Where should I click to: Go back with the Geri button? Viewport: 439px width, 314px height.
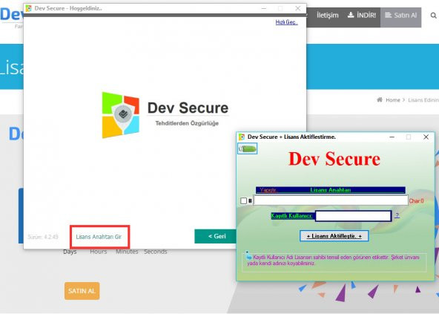[216, 236]
